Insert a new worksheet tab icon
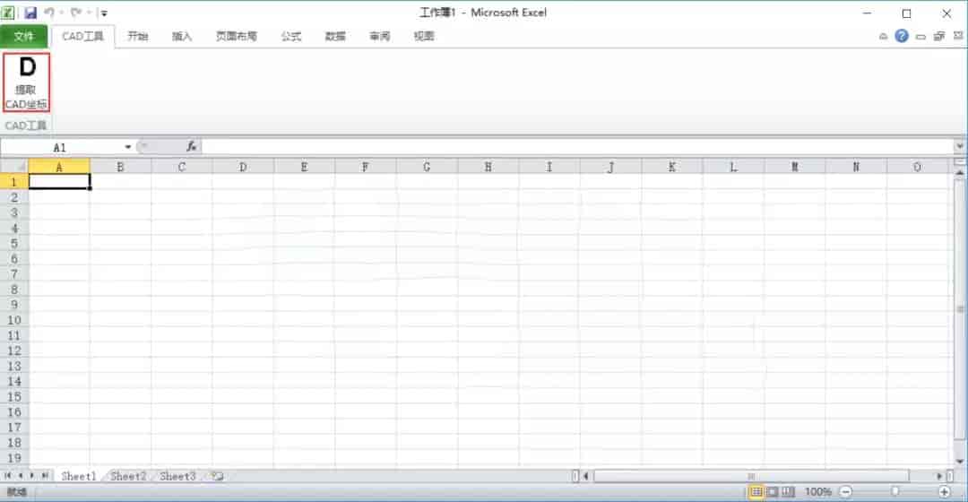The image size is (968, 502). [217, 477]
